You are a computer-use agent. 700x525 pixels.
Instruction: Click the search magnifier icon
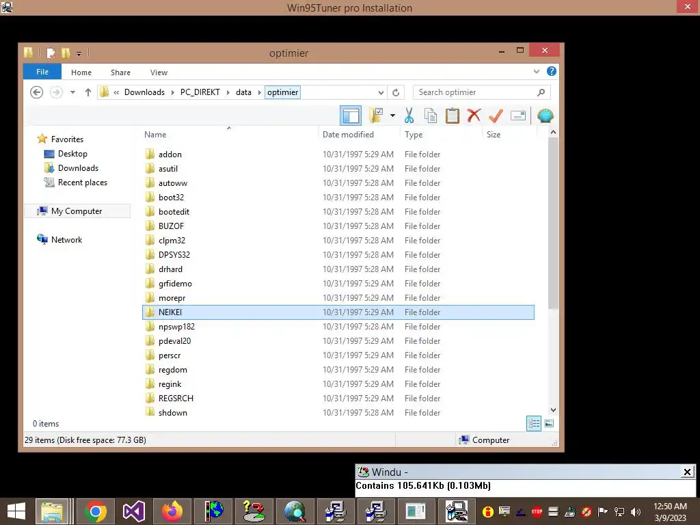(x=541, y=92)
